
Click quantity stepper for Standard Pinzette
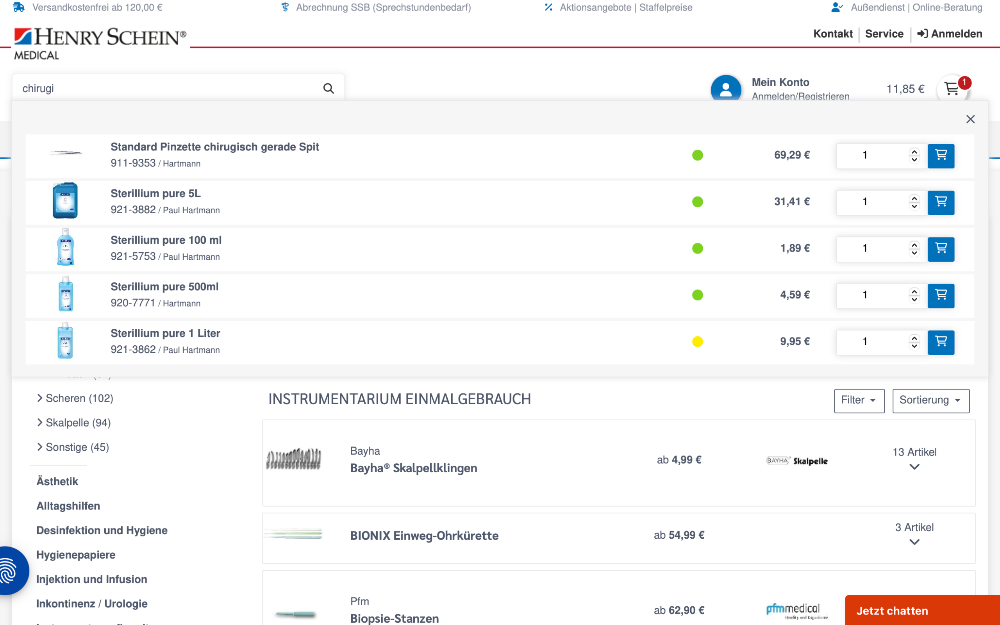914,156
